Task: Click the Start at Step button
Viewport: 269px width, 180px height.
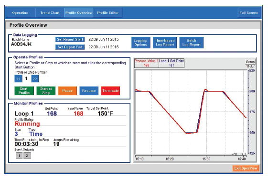Action: coord(46,91)
